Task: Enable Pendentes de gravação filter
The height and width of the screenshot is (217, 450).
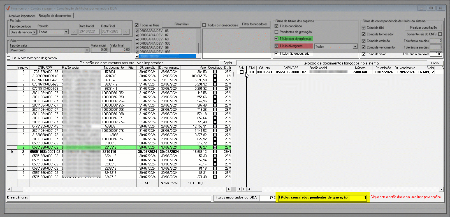Action: tap(277, 32)
